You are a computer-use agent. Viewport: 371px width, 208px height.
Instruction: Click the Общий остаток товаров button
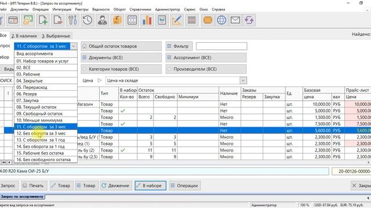(x=121, y=46)
